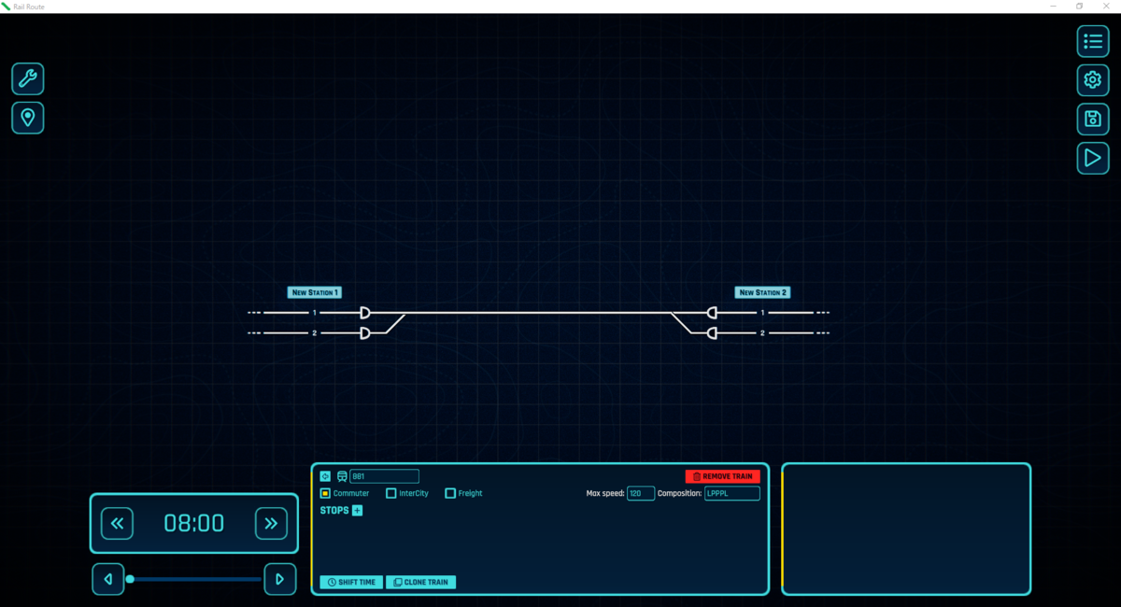Viewport: 1121px width, 607px height.
Task: Step time back with left triangle button
Action: point(108,579)
